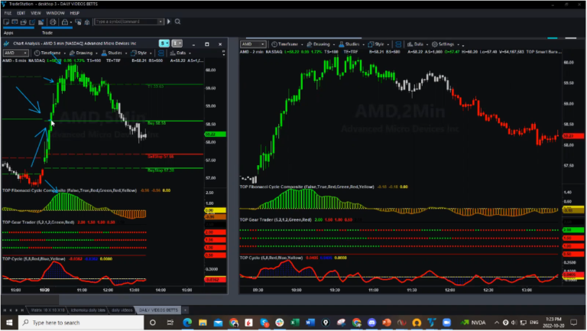Switch to the Matrix 10 X 10 X10 tab
Image resolution: width=587 pixels, height=331 pixels.
point(47,310)
